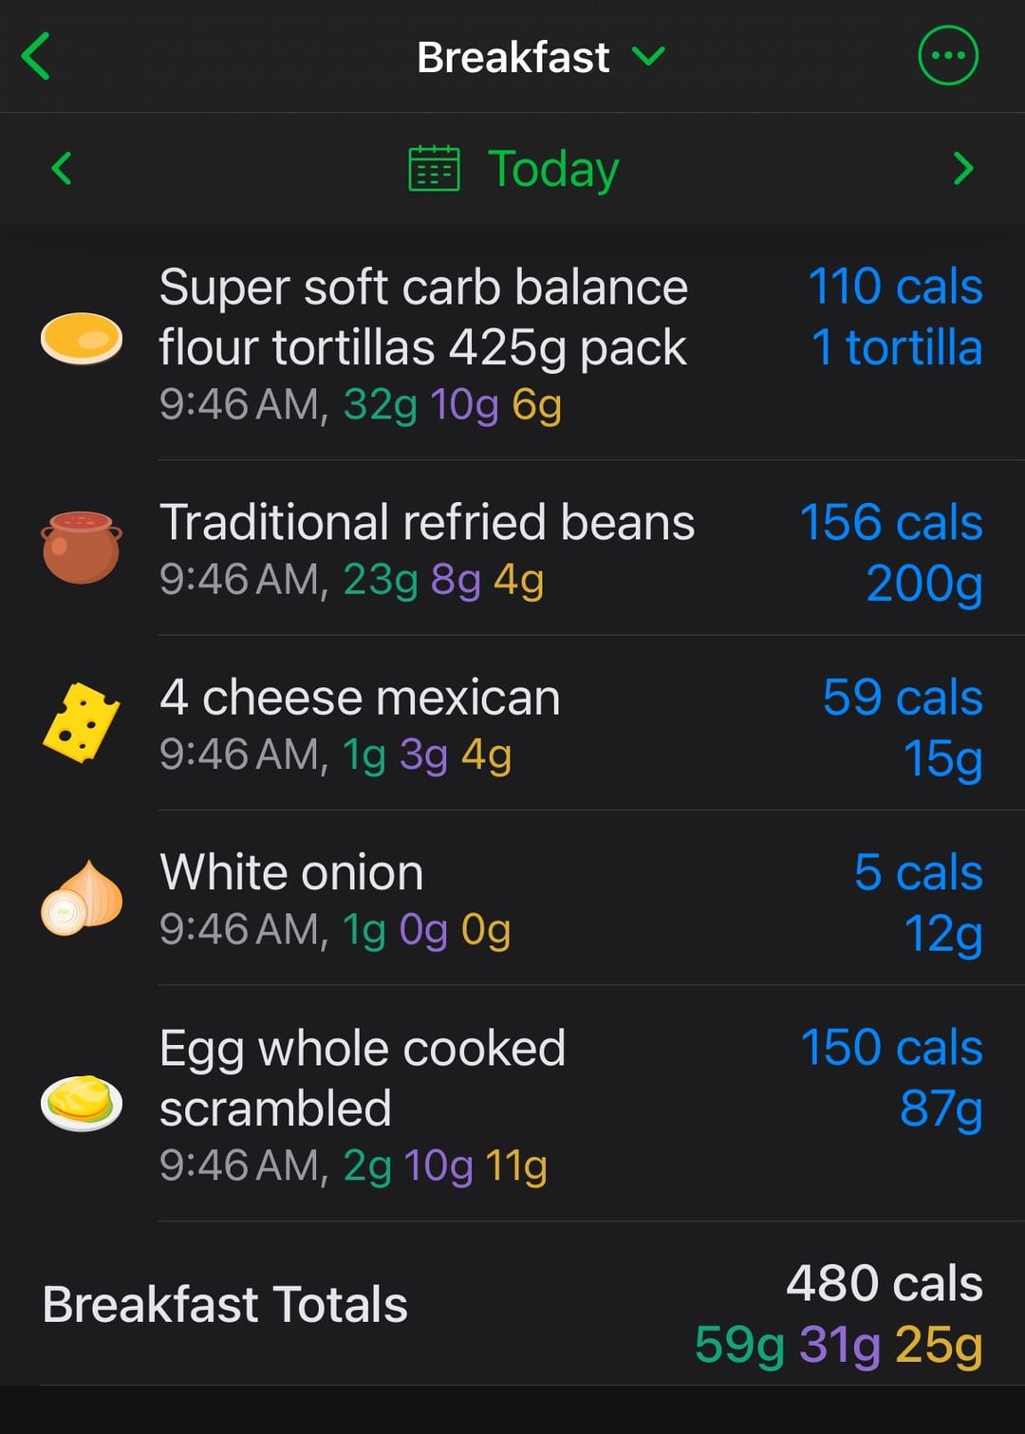Tap the calendar icon next to Today
The height and width of the screenshot is (1434, 1025).
tap(434, 168)
